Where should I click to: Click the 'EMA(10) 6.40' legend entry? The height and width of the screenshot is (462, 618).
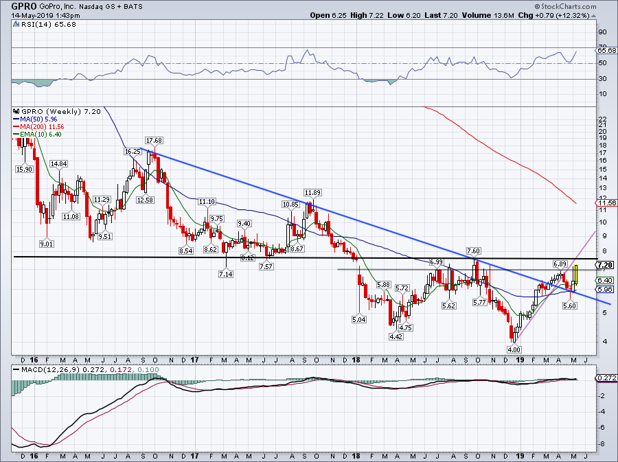[41, 135]
